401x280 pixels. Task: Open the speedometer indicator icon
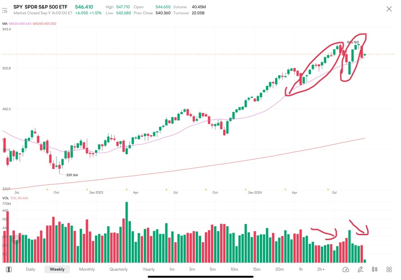(346, 269)
